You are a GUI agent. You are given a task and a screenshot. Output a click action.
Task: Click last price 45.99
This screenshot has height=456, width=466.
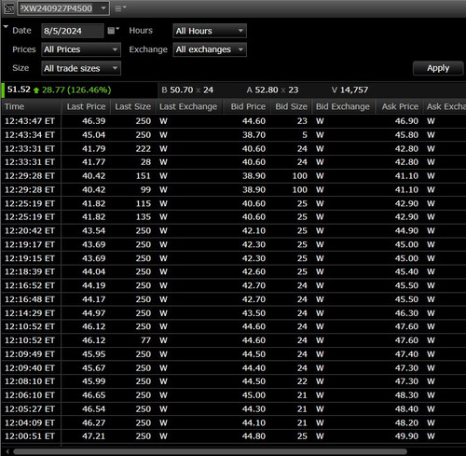click(x=94, y=381)
